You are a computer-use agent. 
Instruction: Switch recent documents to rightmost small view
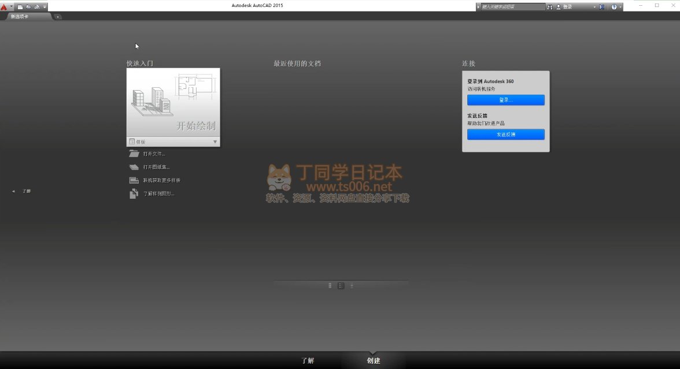(x=352, y=285)
